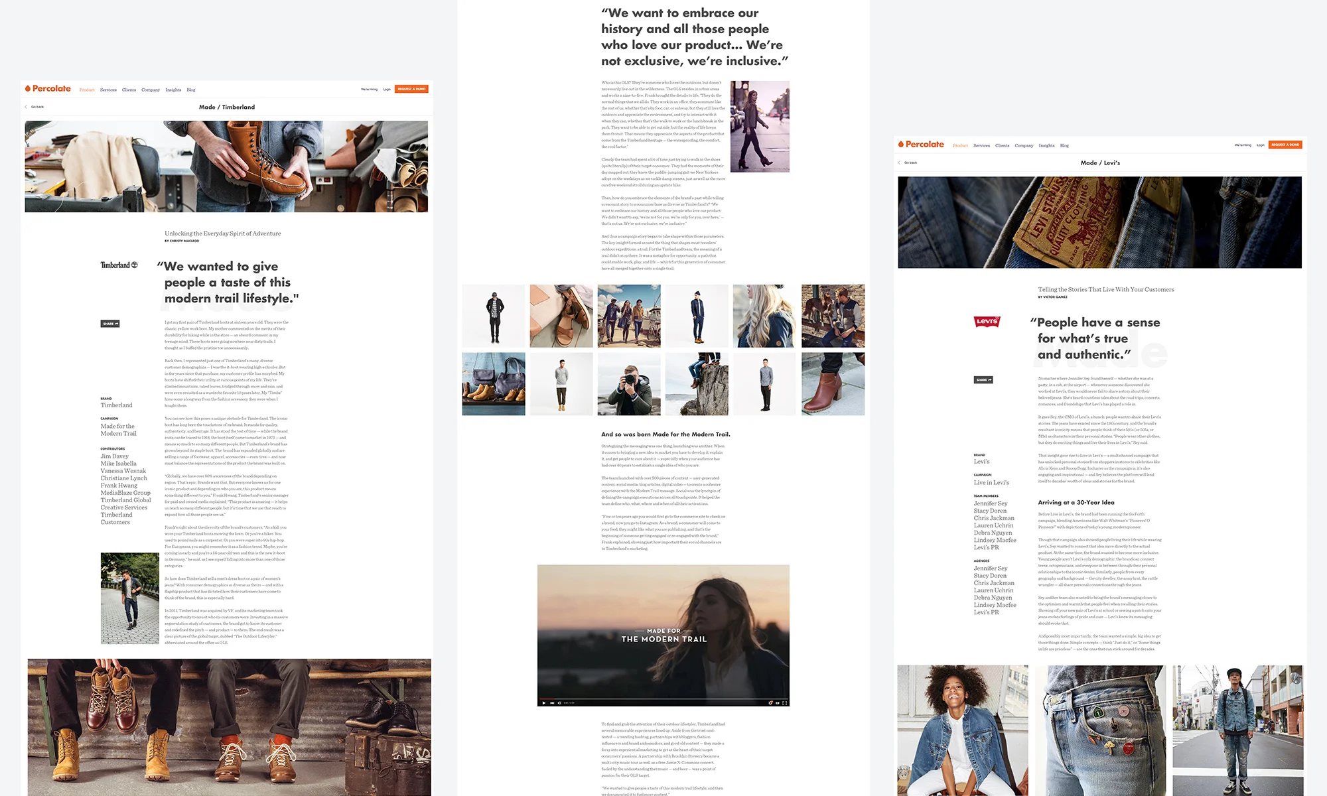Click We're Hiring link on the Levi's page
Viewport: 1327px width, 796px height.
coord(1243,145)
